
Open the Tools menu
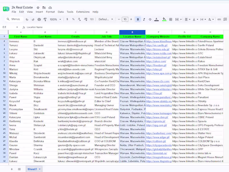[x=70, y=12]
